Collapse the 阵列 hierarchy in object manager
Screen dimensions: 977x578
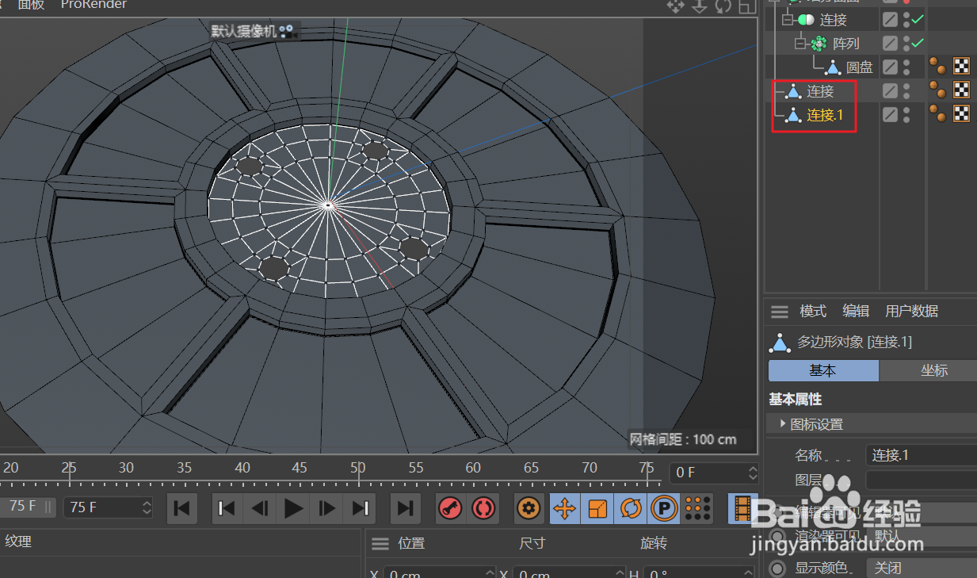point(802,43)
